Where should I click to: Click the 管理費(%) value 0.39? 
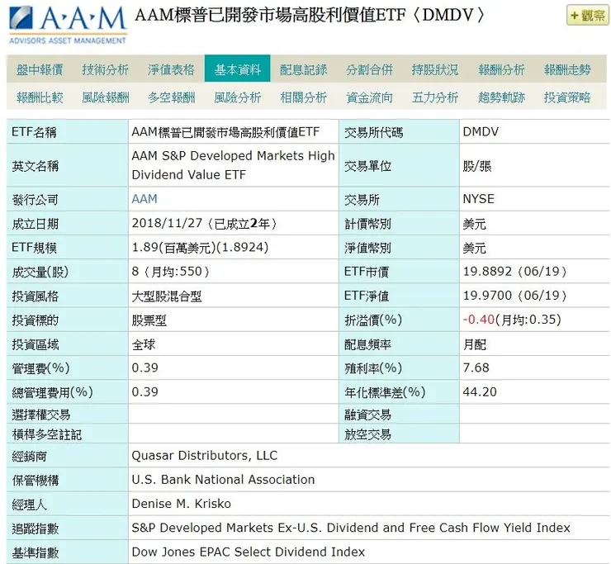pyautogui.click(x=145, y=367)
